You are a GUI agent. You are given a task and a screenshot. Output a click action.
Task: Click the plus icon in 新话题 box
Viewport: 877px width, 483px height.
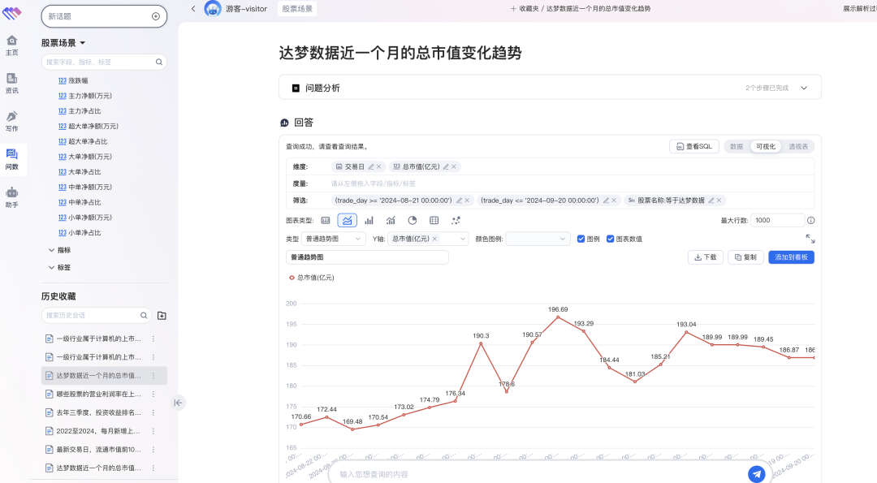click(155, 16)
